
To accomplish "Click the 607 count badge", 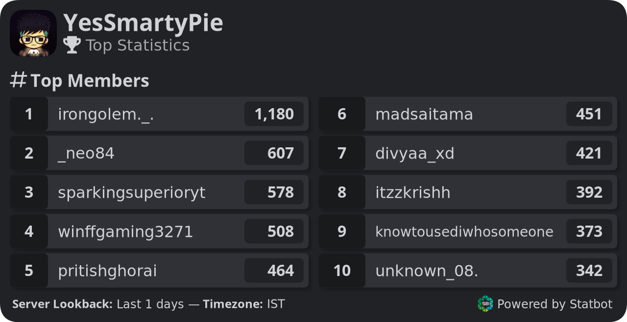I will [x=274, y=153].
